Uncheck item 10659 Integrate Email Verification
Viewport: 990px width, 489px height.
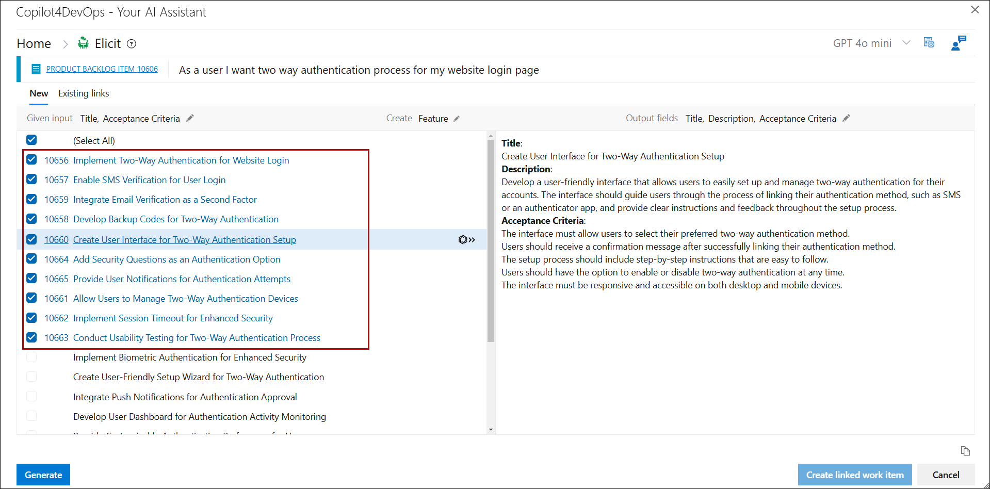(x=31, y=199)
